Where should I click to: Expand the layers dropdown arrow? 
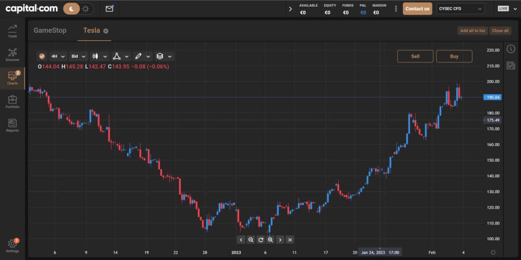(170, 57)
